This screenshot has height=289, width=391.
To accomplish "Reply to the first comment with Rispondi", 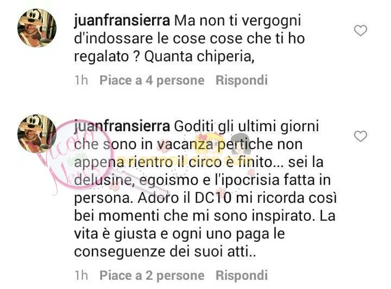I will pos(242,80).
